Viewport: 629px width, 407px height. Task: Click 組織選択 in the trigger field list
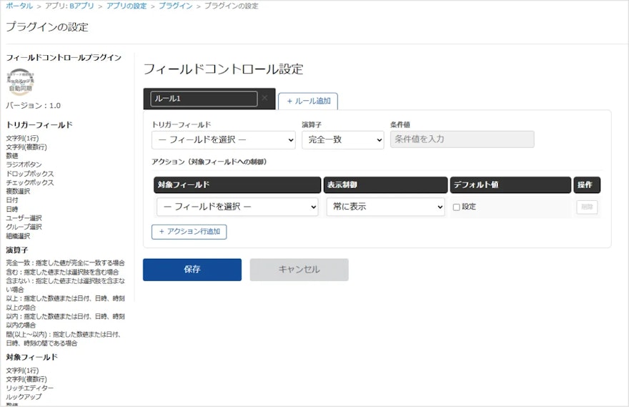18,236
